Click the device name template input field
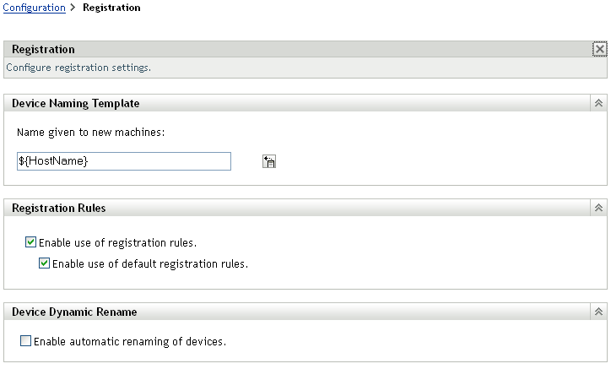This screenshot has width=611, height=369. point(123,160)
